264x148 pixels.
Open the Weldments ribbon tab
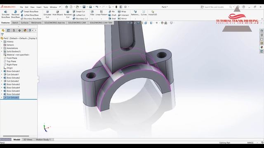(x=36, y=23)
